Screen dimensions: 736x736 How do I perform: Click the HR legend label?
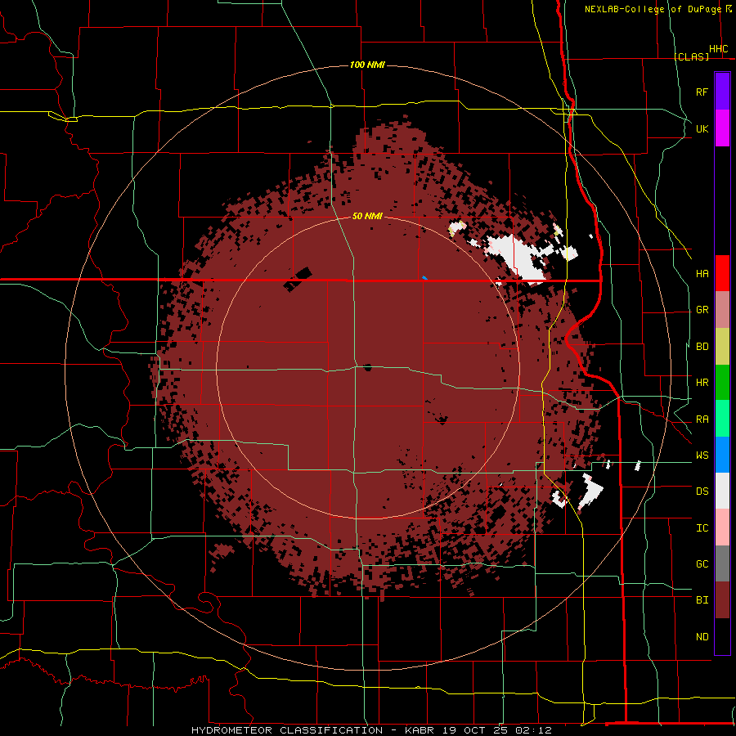702,383
